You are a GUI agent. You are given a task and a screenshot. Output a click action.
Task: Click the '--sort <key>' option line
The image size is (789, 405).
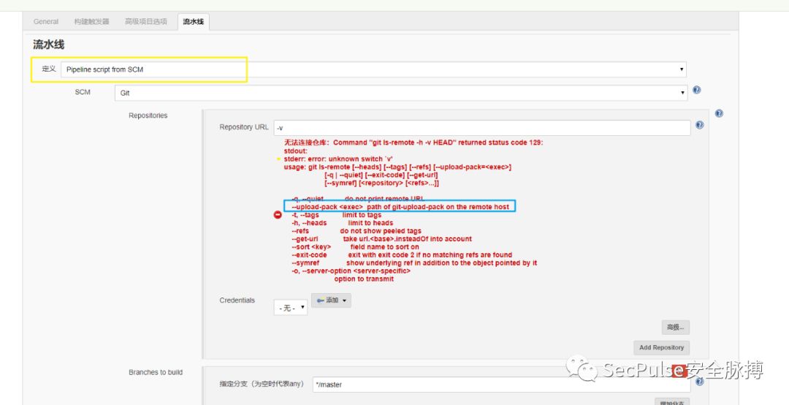355,247
